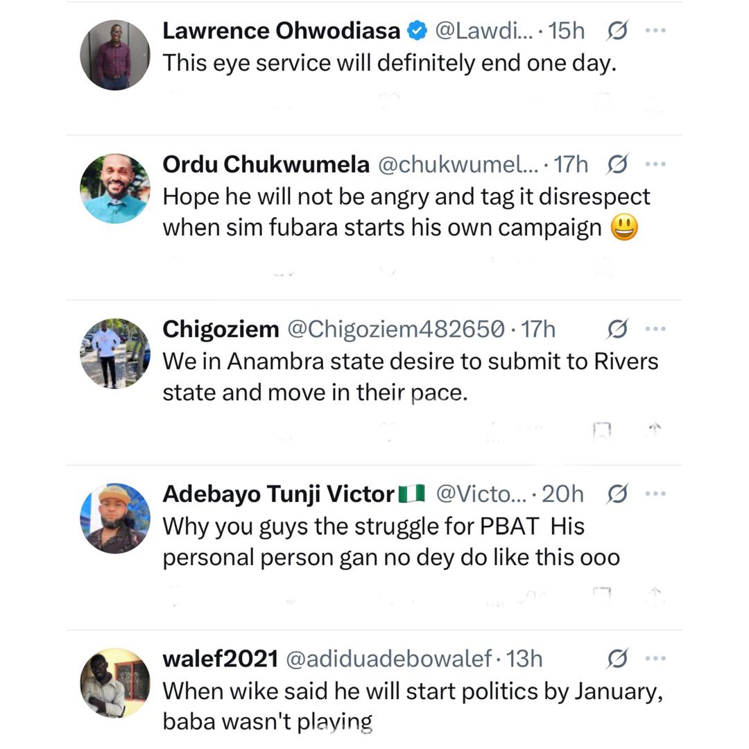Click the view analytics icon on Adebayo's tweet
The height and width of the screenshot is (749, 749).
[617, 494]
